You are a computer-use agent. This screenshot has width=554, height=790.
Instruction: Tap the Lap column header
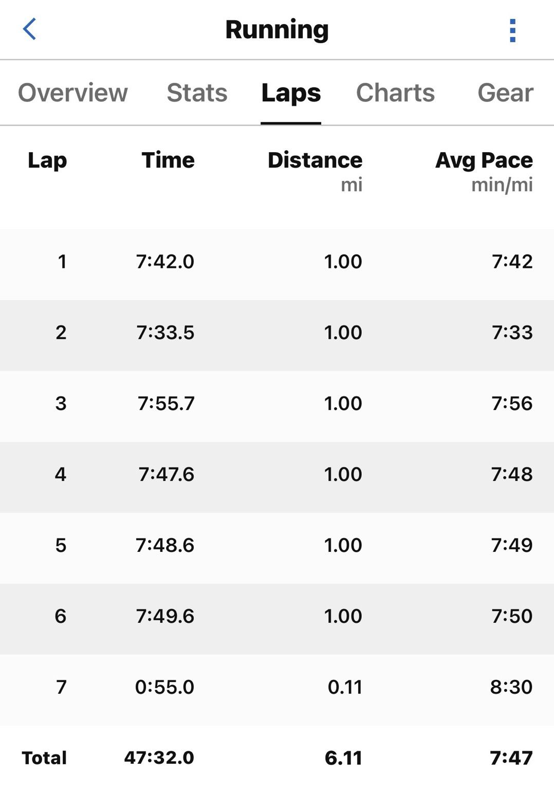(x=47, y=160)
